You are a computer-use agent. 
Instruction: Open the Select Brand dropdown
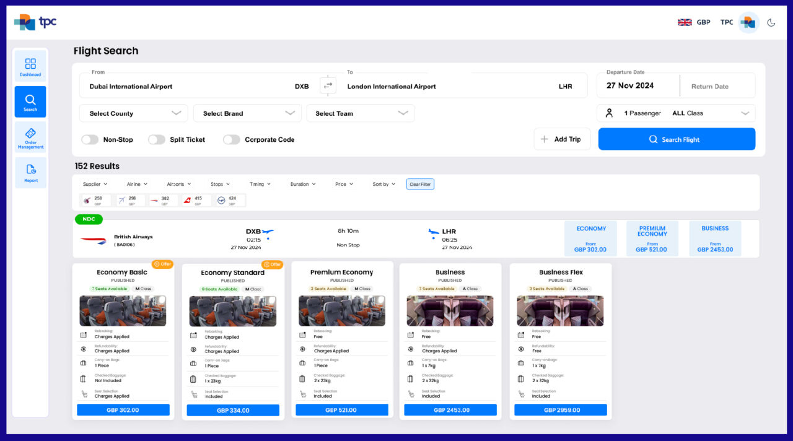[x=247, y=113]
